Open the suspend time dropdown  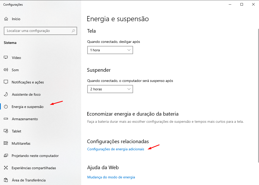click(110, 89)
